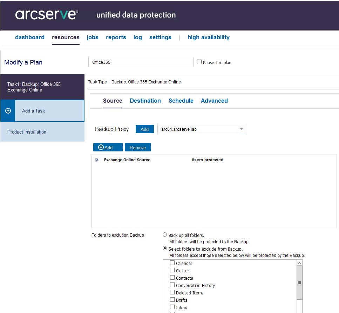Image resolution: width=339 pixels, height=313 pixels.
Task: Switch to the Destination sub-tab
Action: point(145,101)
